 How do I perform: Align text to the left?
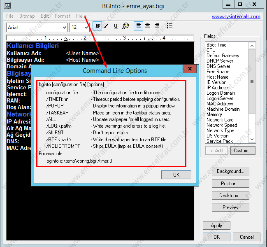139,26
